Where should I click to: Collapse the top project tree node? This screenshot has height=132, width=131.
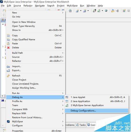[3, 24]
